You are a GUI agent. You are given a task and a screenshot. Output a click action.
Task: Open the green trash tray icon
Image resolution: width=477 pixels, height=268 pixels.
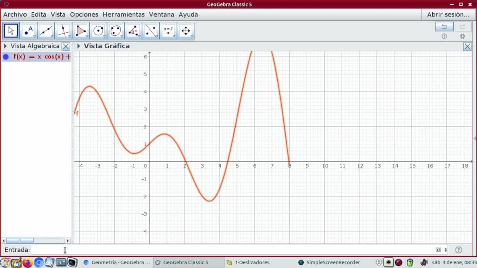click(410, 262)
